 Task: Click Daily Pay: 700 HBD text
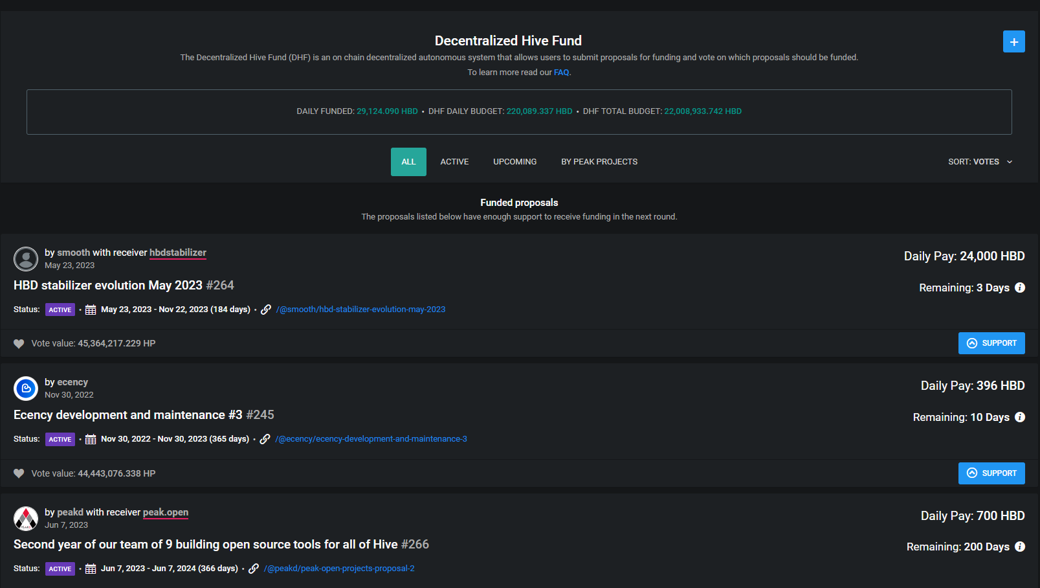(973, 516)
